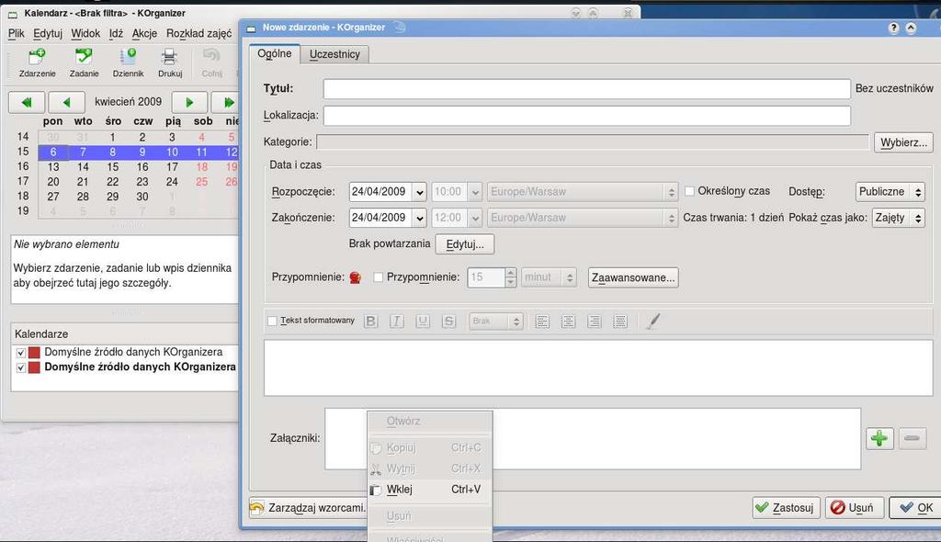Open the Zakończenie date dropdown

pos(419,218)
